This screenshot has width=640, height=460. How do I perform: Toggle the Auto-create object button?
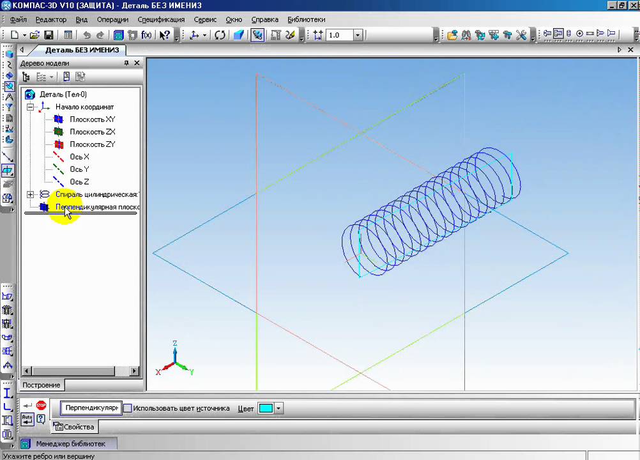[27, 419]
